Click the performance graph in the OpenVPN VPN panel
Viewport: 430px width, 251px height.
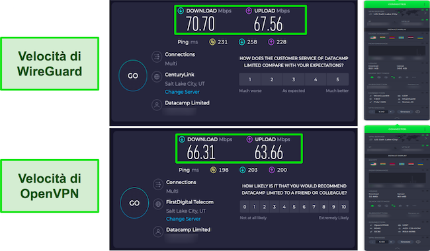[398, 178]
